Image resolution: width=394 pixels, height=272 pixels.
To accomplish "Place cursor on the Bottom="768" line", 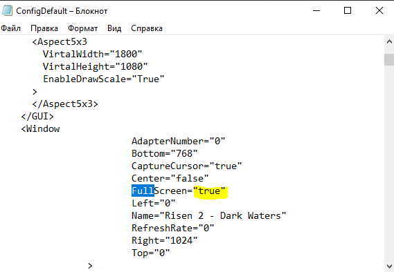I will click(165, 153).
